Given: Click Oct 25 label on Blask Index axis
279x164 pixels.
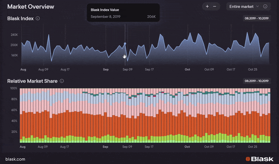Looking at the screenshot, I should click(252, 69).
